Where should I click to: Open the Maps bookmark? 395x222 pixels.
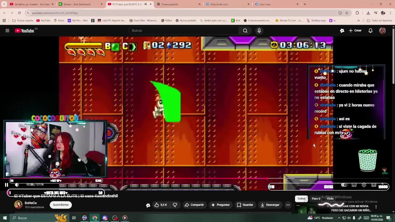(x=59, y=21)
